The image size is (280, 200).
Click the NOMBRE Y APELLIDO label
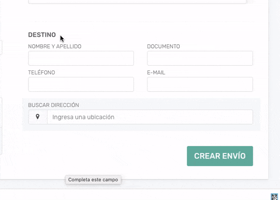[55, 47]
